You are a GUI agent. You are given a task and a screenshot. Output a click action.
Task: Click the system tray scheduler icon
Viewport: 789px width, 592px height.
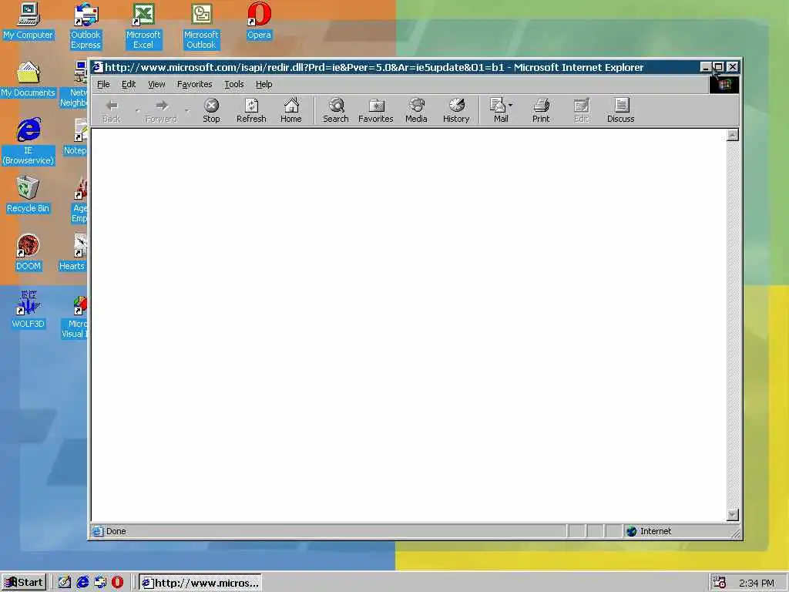click(x=720, y=583)
